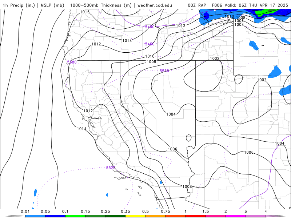Select the '1000-500mb Thickness (m)' header label
This screenshot has width=291, height=218.
[x=101, y=5]
